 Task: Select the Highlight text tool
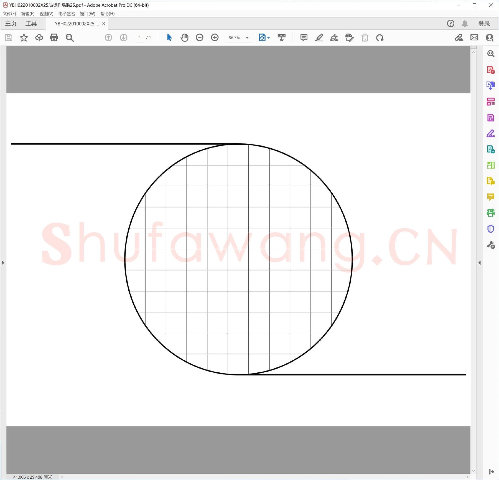click(319, 38)
